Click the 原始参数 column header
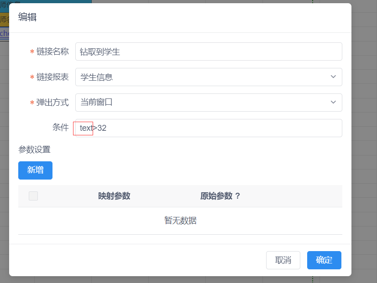This screenshot has height=283, width=377. point(216,196)
